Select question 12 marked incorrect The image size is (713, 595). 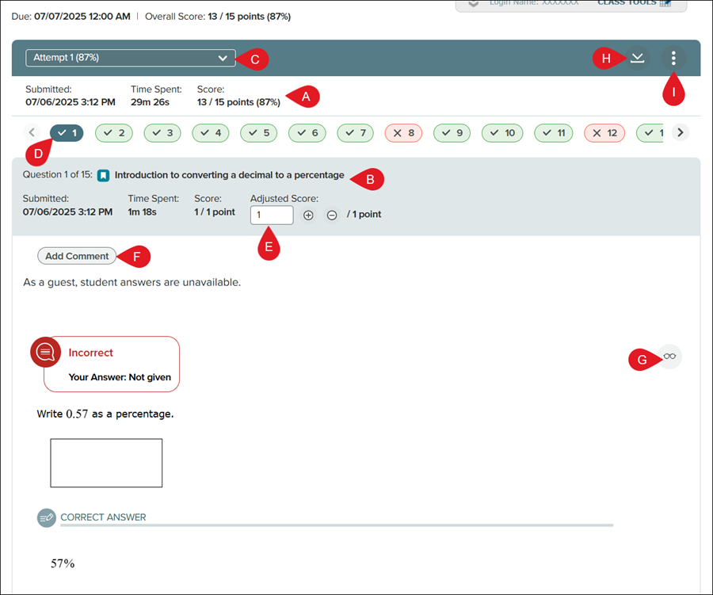tap(604, 133)
